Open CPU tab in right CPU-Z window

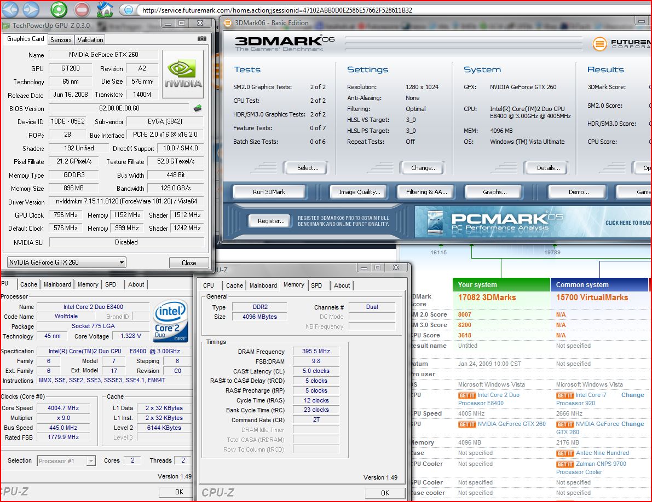pos(209,285)
